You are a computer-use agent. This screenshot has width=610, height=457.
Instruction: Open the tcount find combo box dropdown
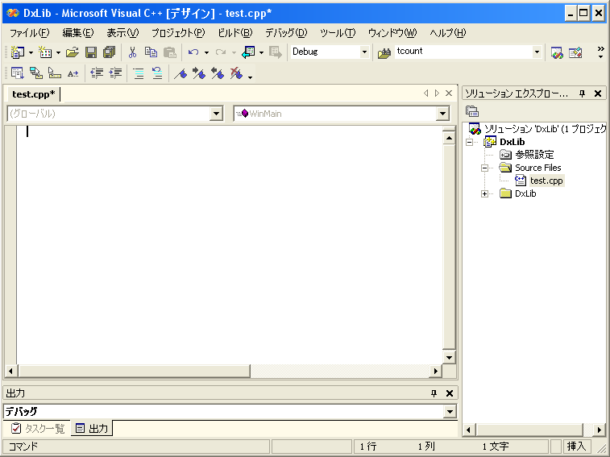[x=537, y=52]
